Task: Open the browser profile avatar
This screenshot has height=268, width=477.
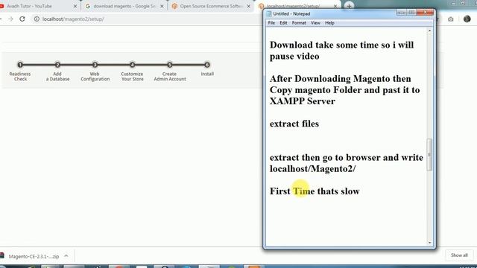Action: click(x=467, y=19)
